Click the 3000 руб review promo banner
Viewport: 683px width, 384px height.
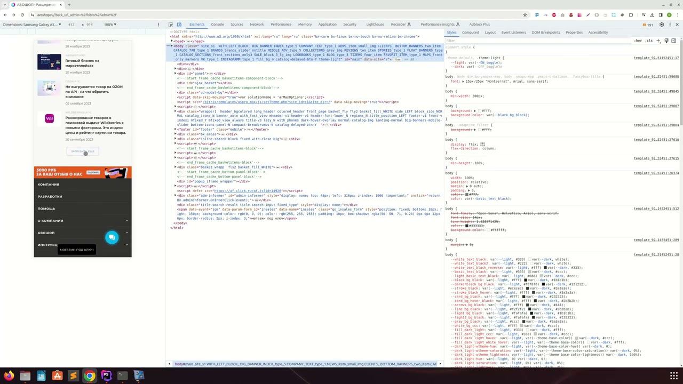[83, 173]
